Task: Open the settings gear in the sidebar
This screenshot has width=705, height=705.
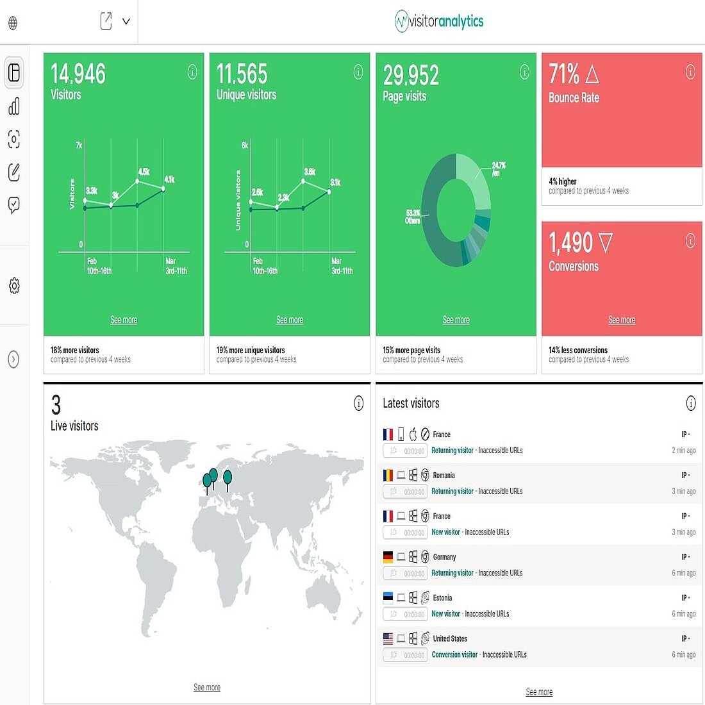Action: tap(13, 286)
